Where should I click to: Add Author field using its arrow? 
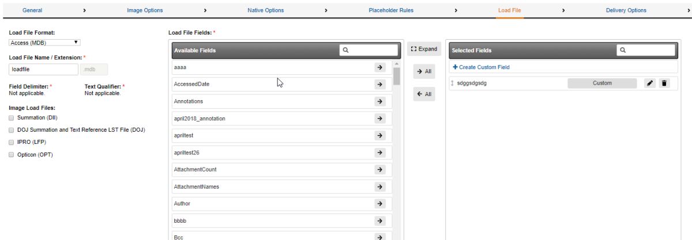coord(379,204)
